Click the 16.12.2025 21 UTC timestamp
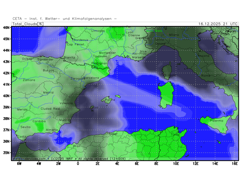 [x=218, y=24]
